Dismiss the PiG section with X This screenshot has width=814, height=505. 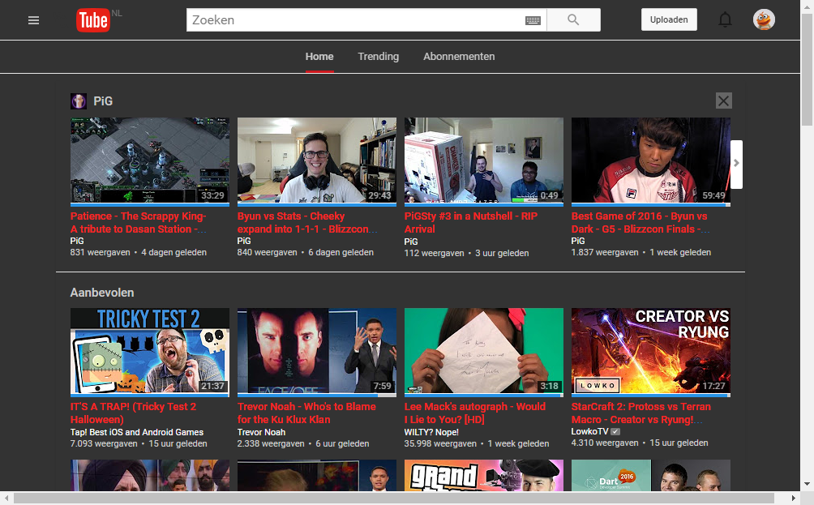point(724,101)
